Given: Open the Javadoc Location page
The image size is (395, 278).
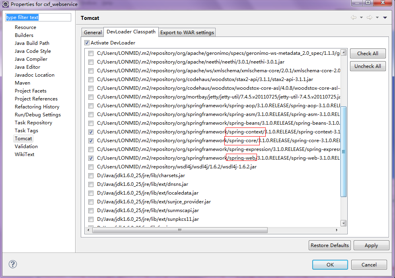Looking at the screenshot, I should click(35, 75).
